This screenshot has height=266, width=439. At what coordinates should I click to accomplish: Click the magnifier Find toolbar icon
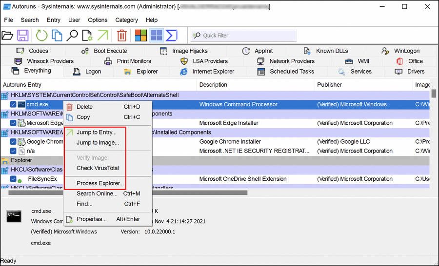pos(72,36)
